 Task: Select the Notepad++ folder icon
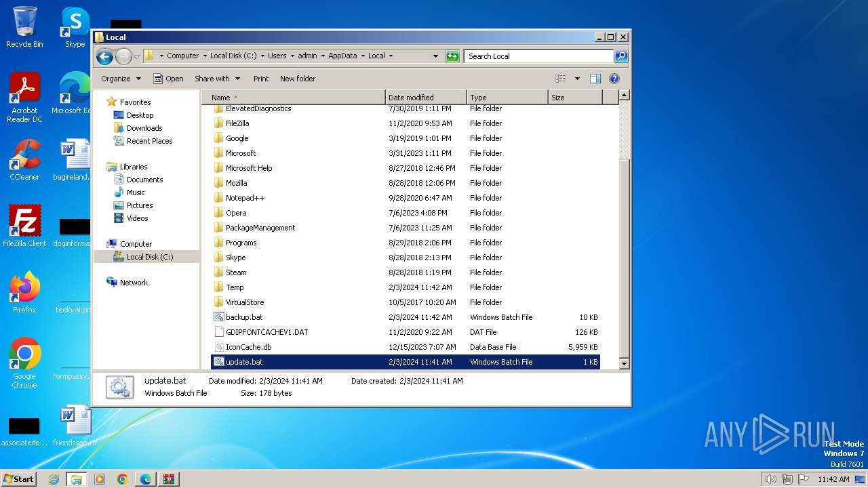218,198
